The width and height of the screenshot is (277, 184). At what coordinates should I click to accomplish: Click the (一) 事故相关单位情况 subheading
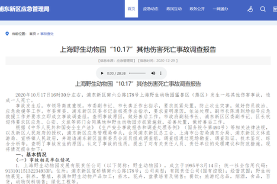[43, 160]
